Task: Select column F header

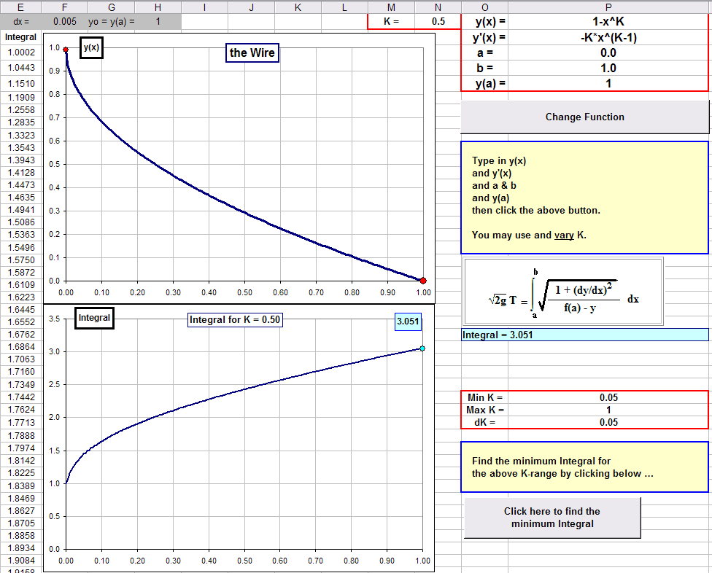Action: pos(64,7)
